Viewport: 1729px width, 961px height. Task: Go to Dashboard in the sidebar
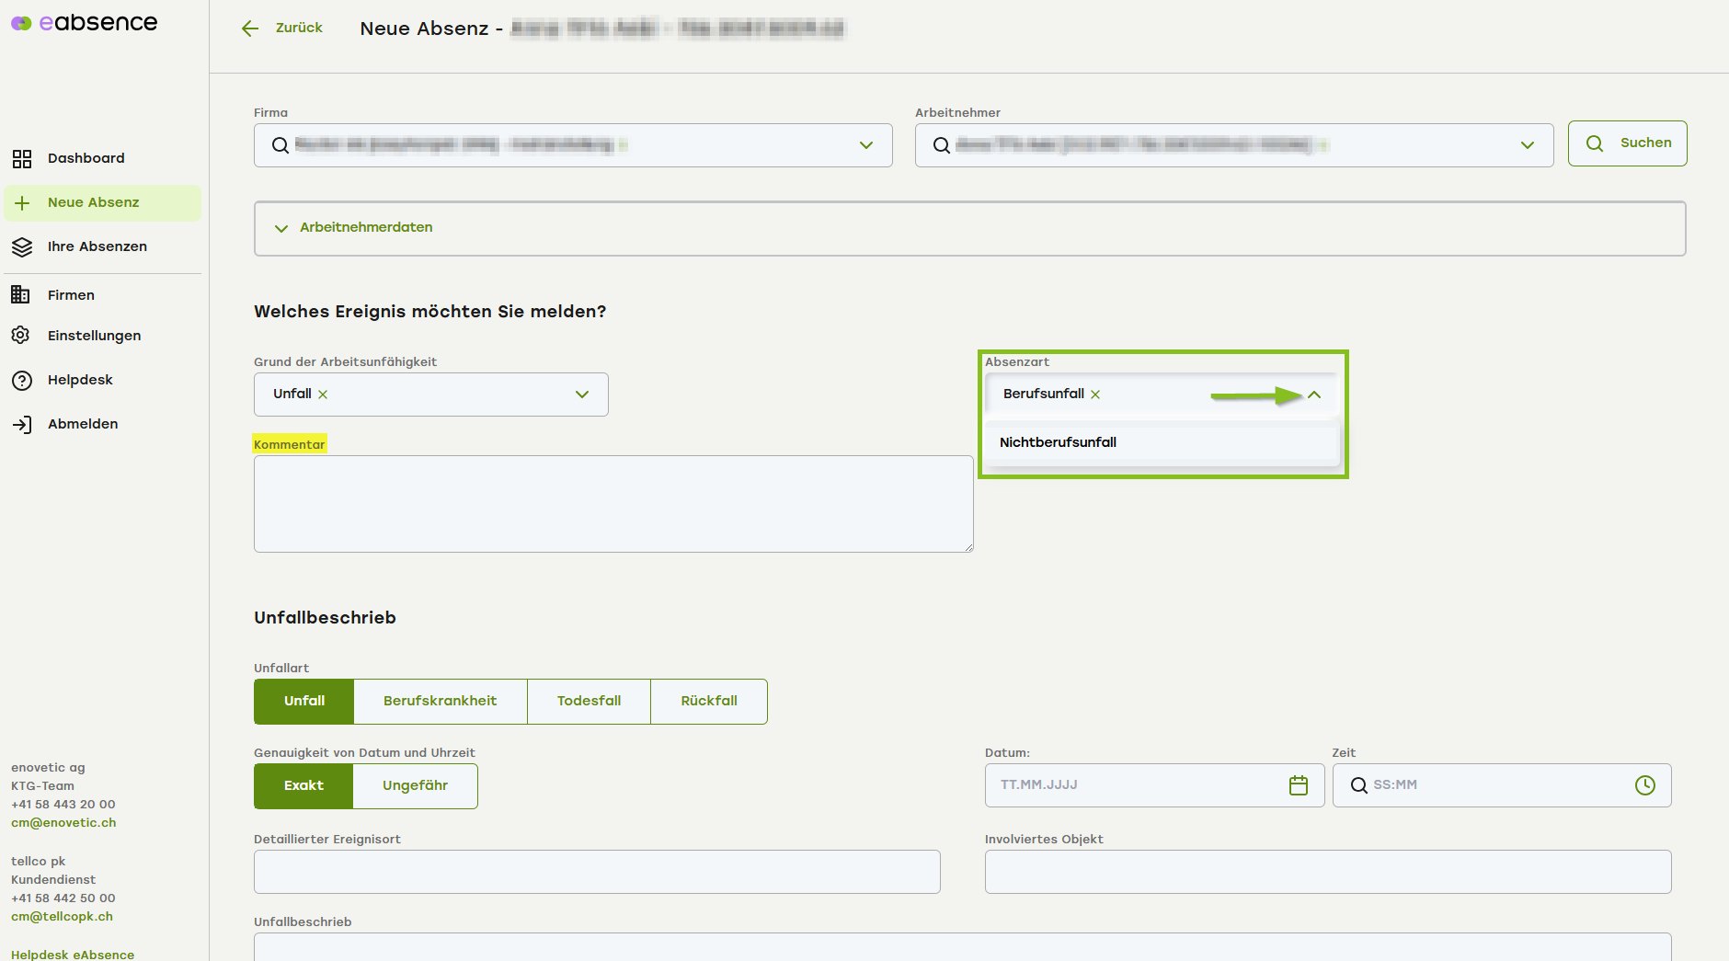point(86,158)
